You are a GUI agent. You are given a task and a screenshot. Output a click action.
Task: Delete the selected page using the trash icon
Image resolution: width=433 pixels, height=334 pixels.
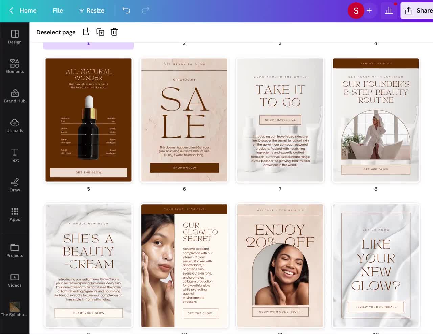click(114, 32)
